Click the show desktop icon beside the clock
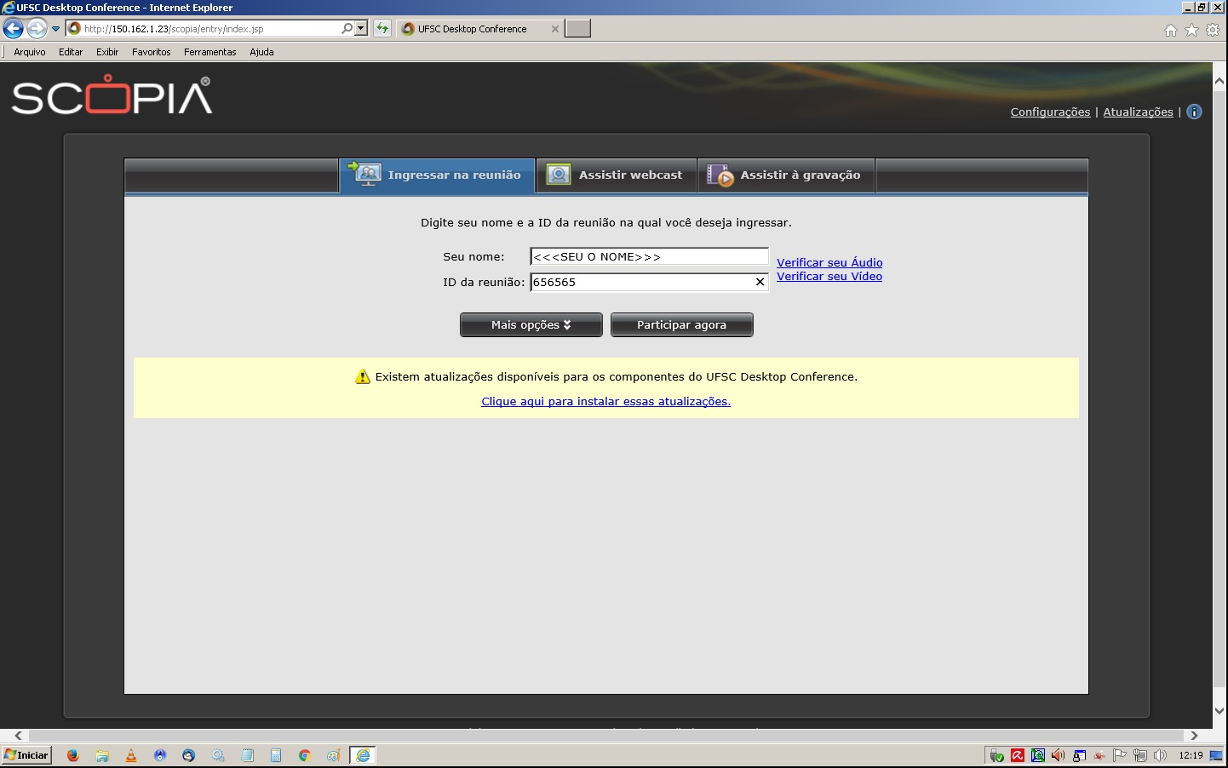 [1216, 755]
